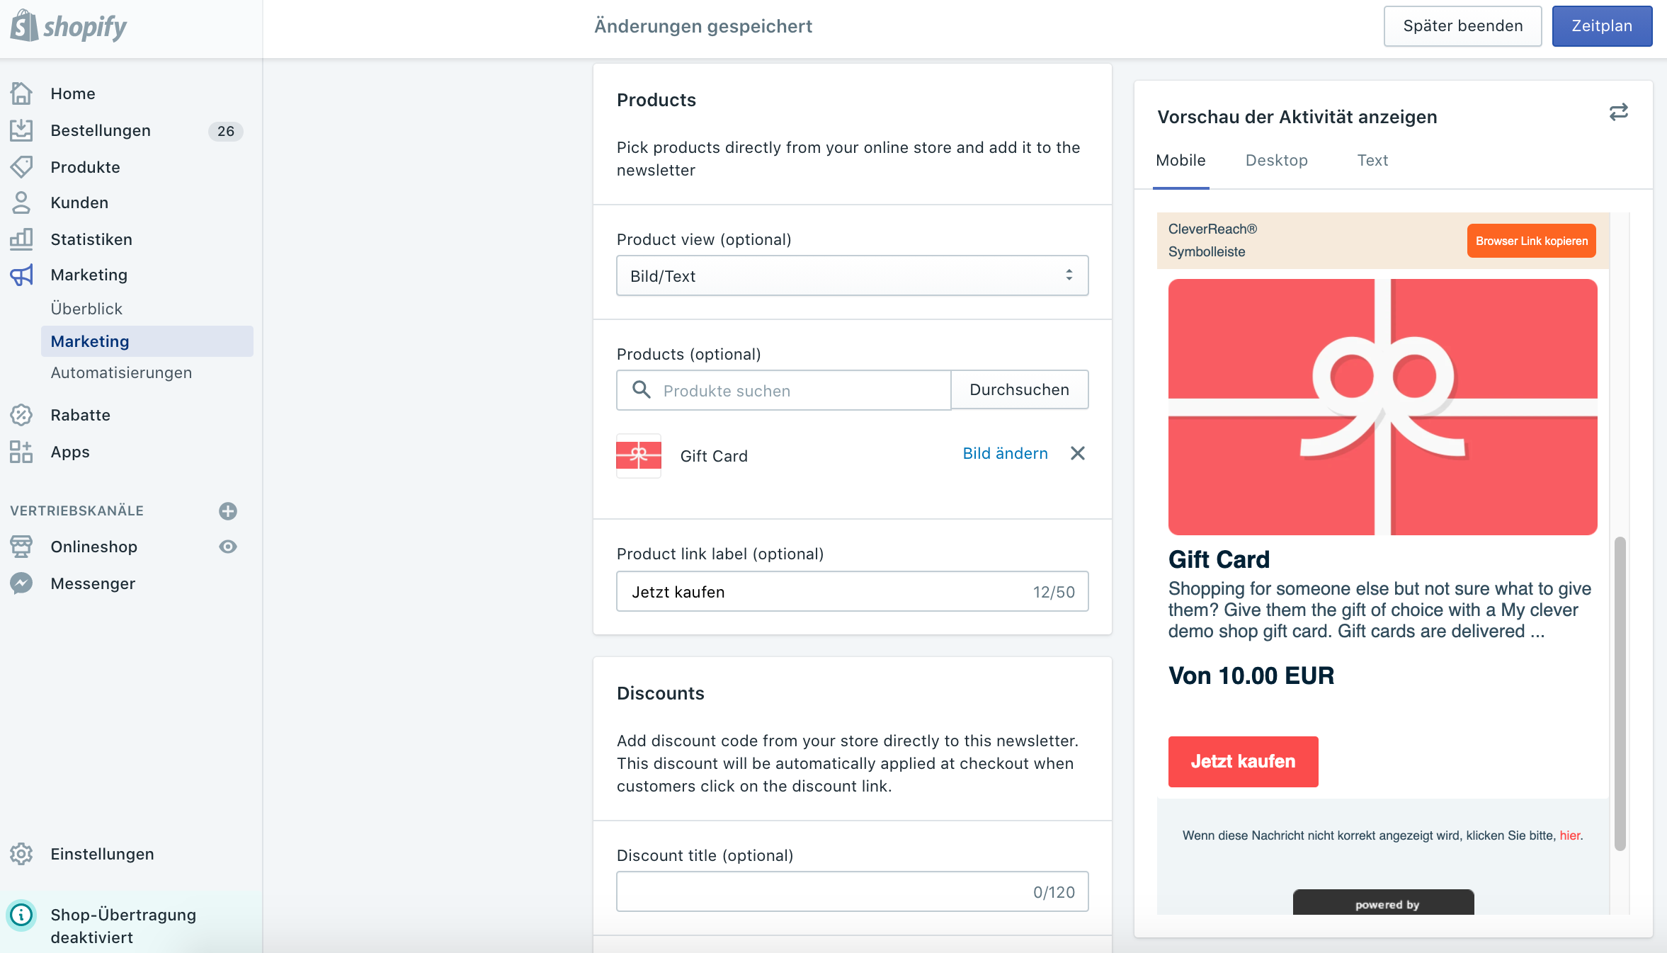The image size is (1667, 953).
Task: Focus the Produkte suchen search field
Action: point(783,390)
